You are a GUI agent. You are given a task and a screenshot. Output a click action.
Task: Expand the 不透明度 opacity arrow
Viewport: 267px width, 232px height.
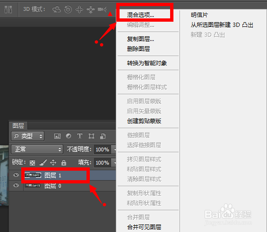pos(114,149)
